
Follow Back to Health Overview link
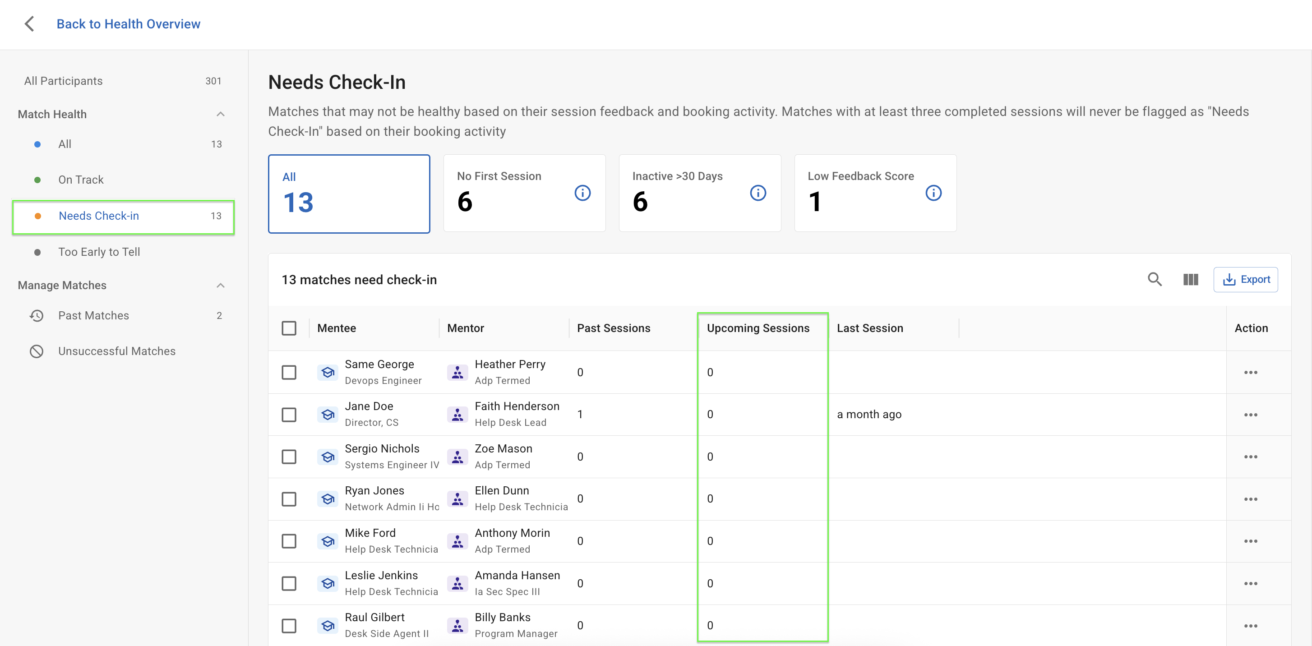(x=128, y=24)
